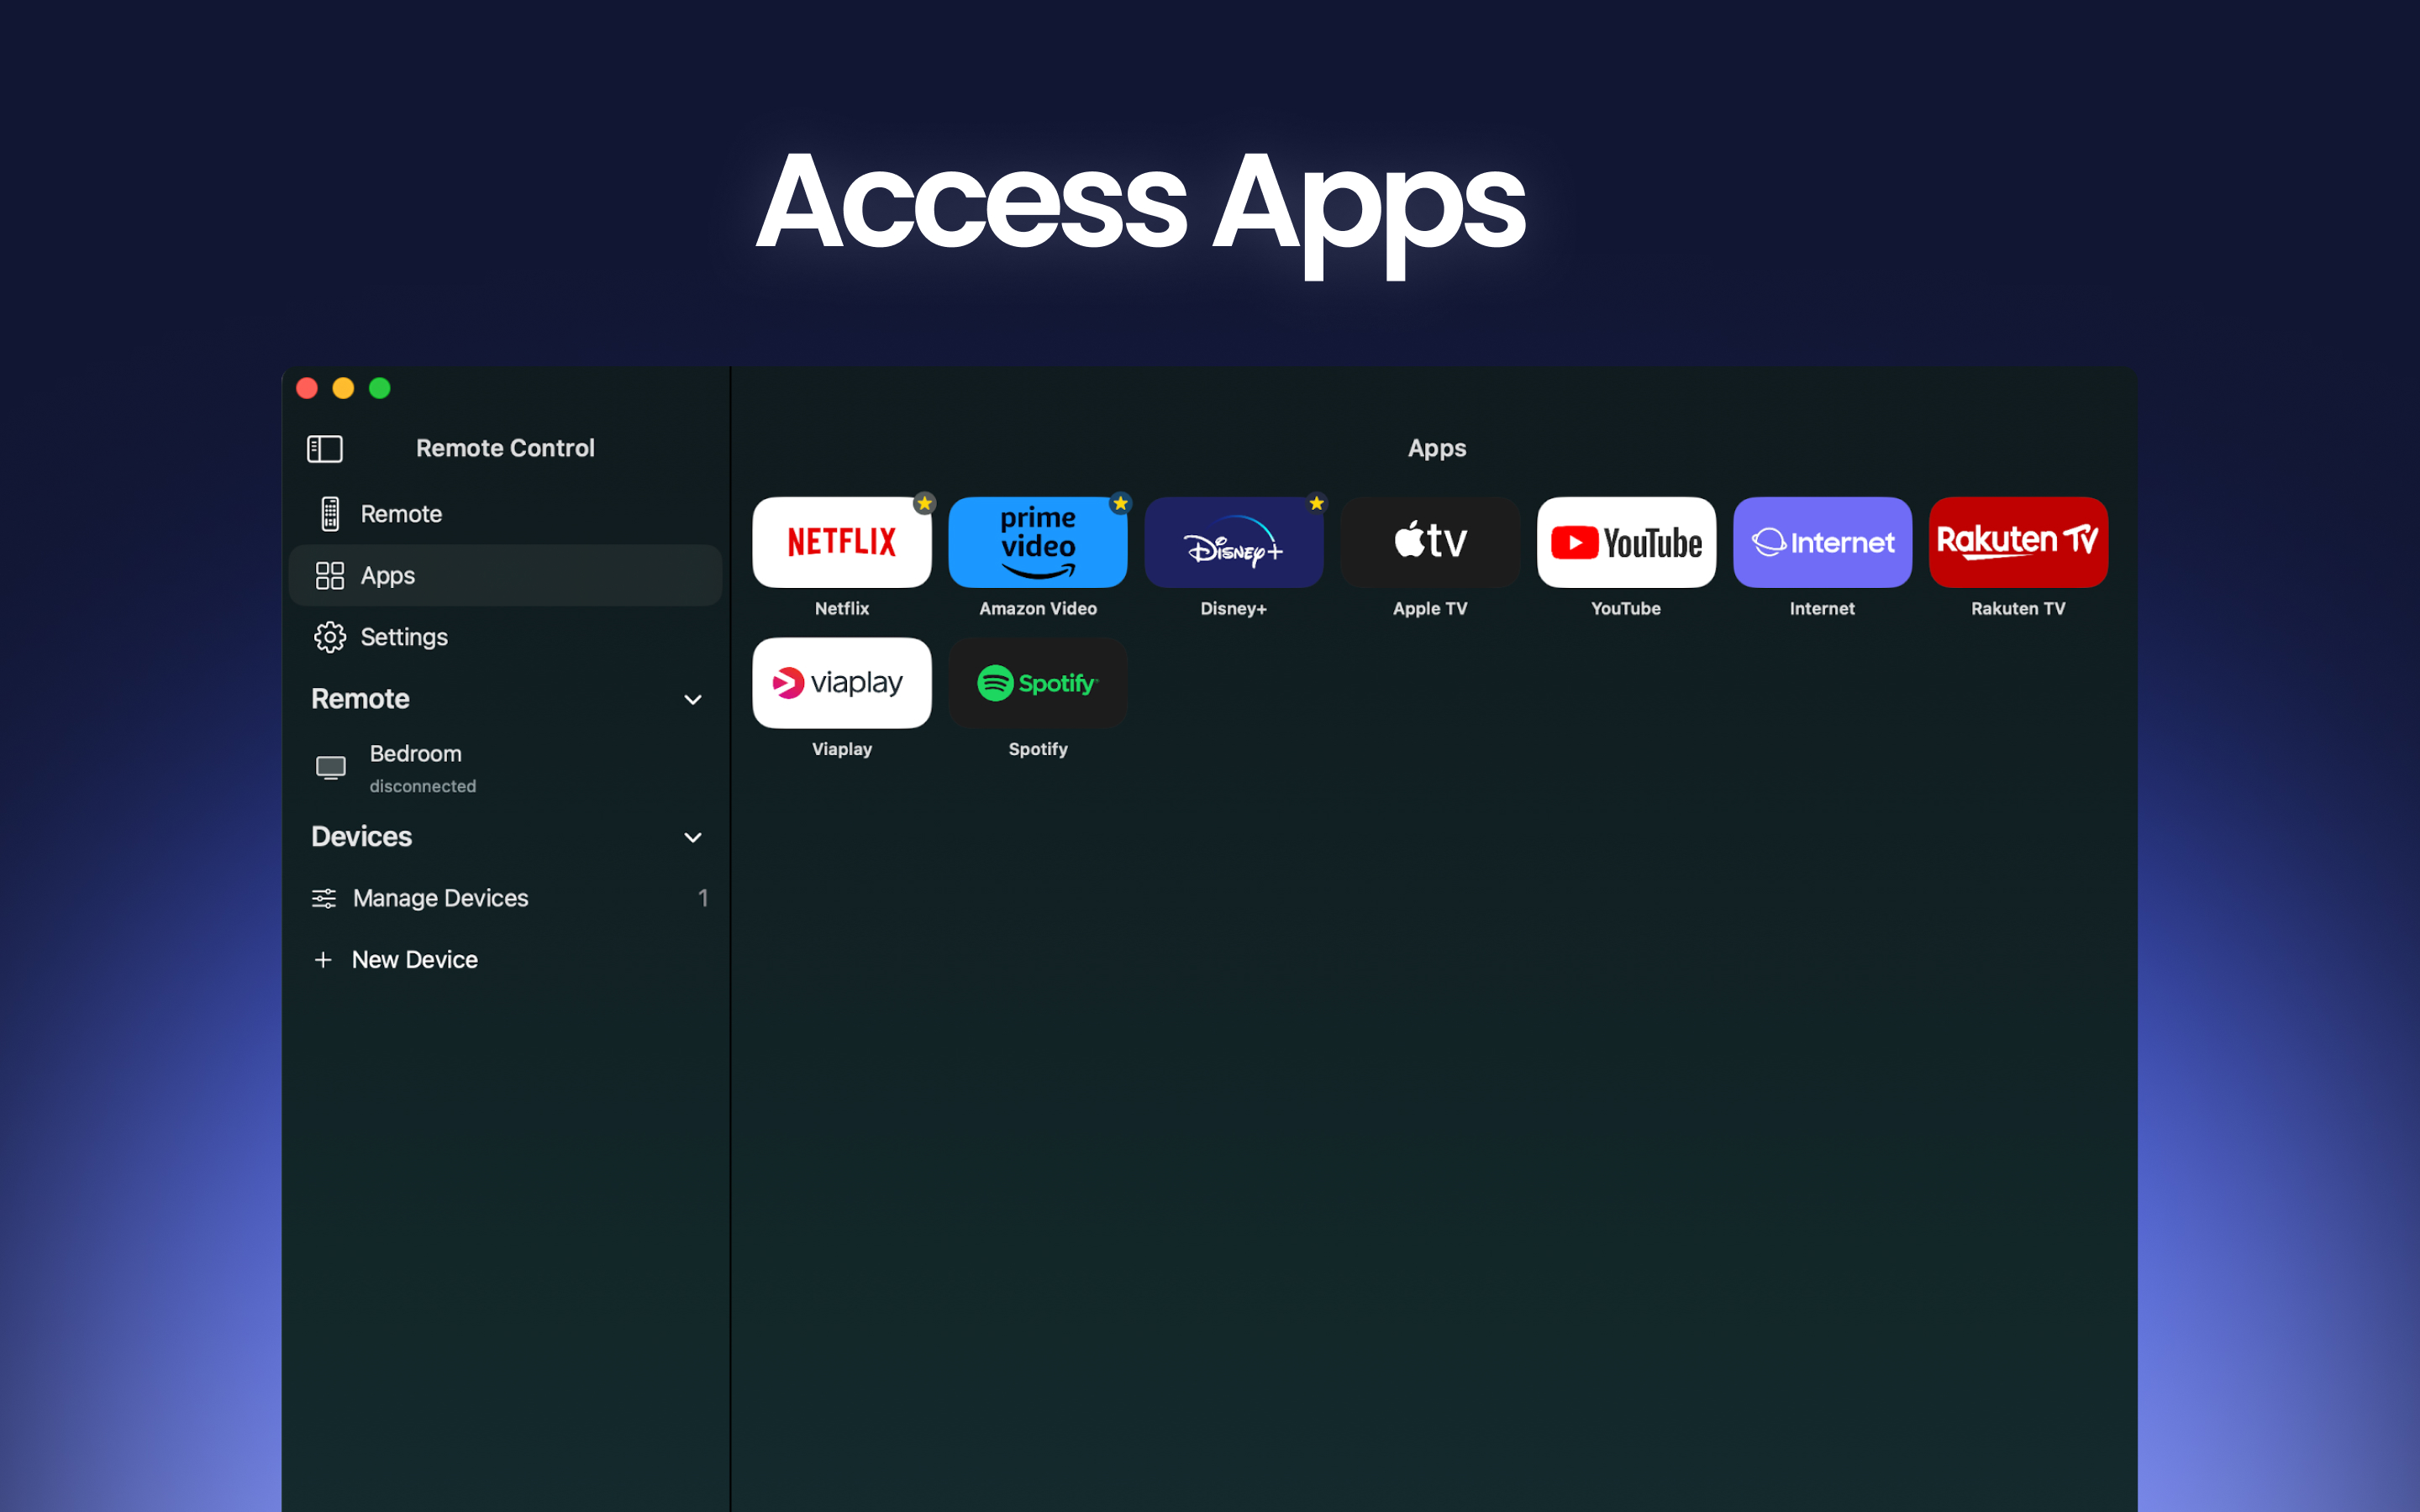Launch the Spotify app tile
This screenshot has width=2420, height=1512.
pyautogui.click(x=1037, y=683)
